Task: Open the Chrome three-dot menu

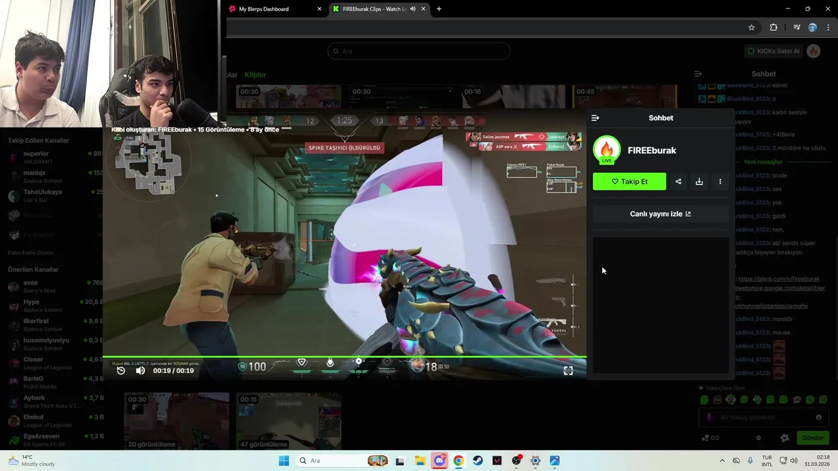Action: (828, 27)
